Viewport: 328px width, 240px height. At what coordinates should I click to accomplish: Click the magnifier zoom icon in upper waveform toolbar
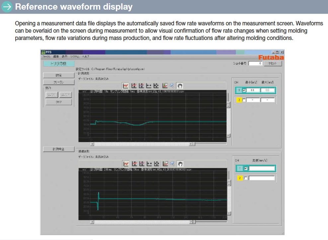pos(172,86)
